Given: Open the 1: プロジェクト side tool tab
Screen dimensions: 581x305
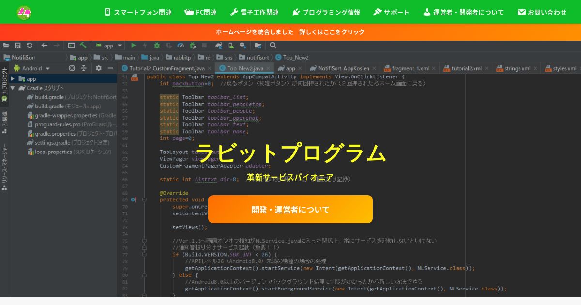Looking at the screenshot, I should click(4, 84).
